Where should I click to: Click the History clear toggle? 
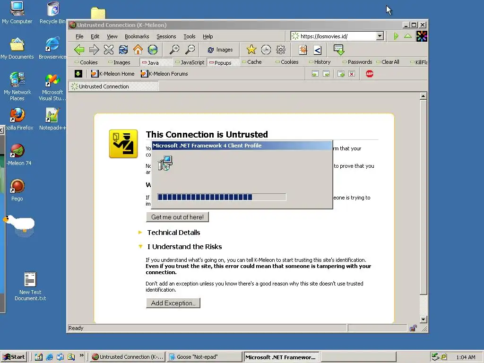point(320,62)
